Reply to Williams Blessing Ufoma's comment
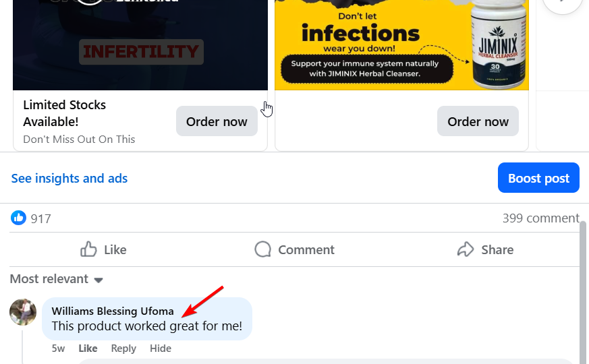The image size is (589, 364). click(x=123, y=348)
